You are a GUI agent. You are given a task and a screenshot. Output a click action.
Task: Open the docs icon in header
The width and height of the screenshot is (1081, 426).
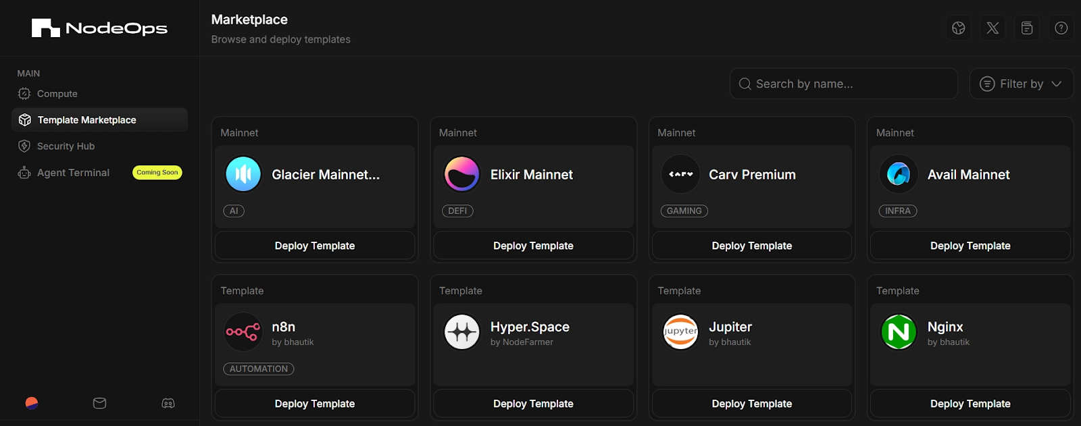pyautogui.click(x=1027, y=28)
